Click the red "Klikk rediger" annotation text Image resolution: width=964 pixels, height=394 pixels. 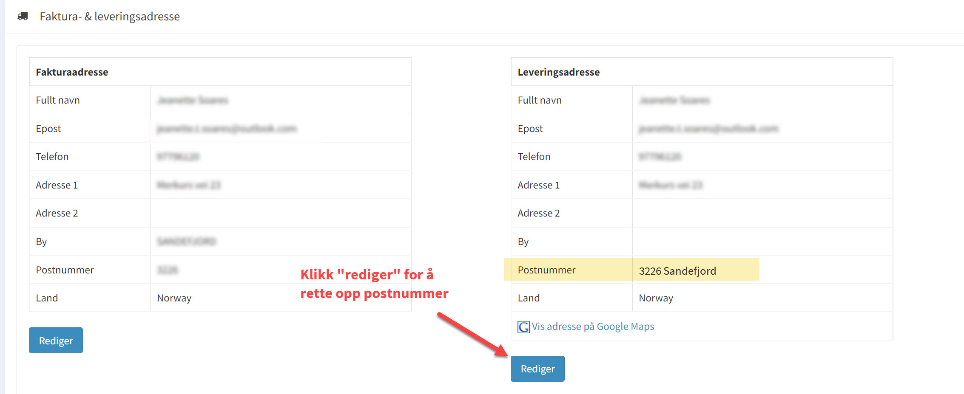pos(373,284)
